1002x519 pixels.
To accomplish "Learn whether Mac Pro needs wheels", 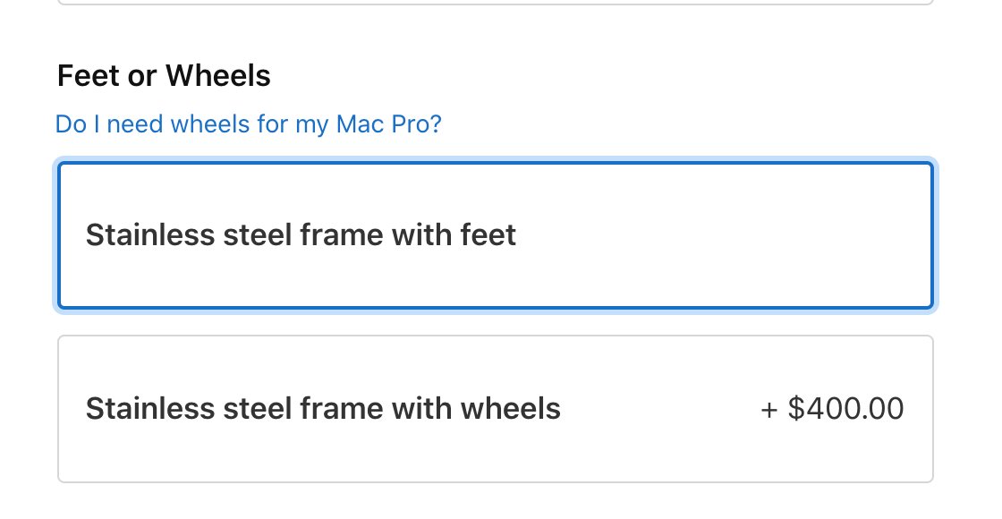I will coord(249,123).
